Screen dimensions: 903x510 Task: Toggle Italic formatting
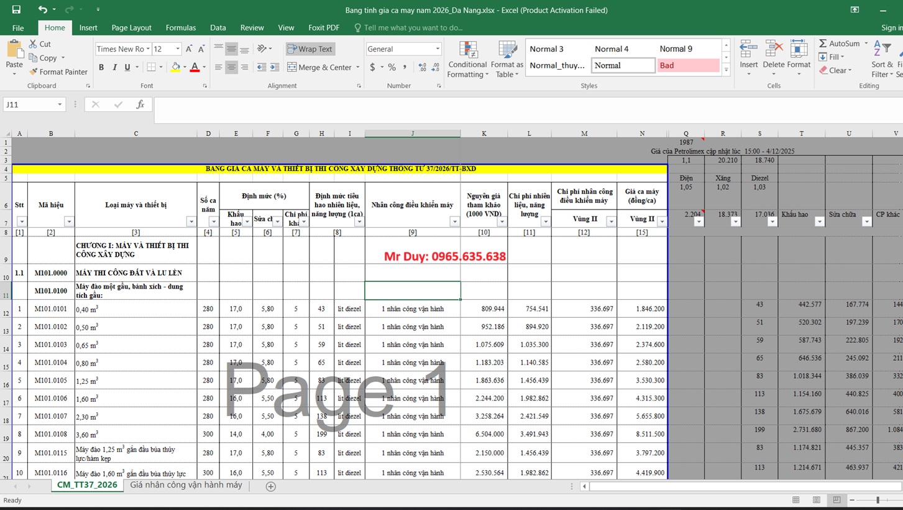(114, 67)
